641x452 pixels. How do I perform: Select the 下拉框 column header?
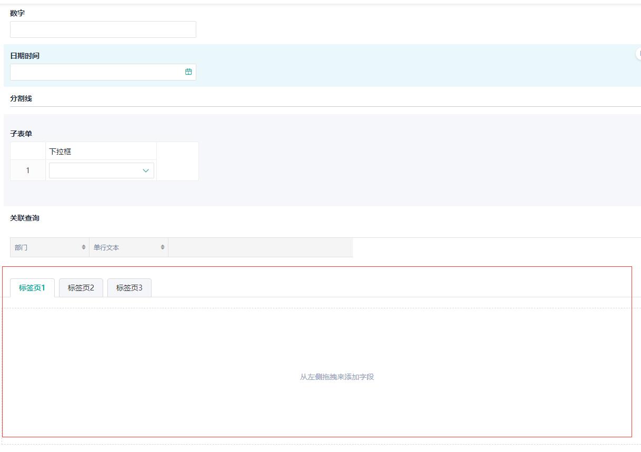101,151
